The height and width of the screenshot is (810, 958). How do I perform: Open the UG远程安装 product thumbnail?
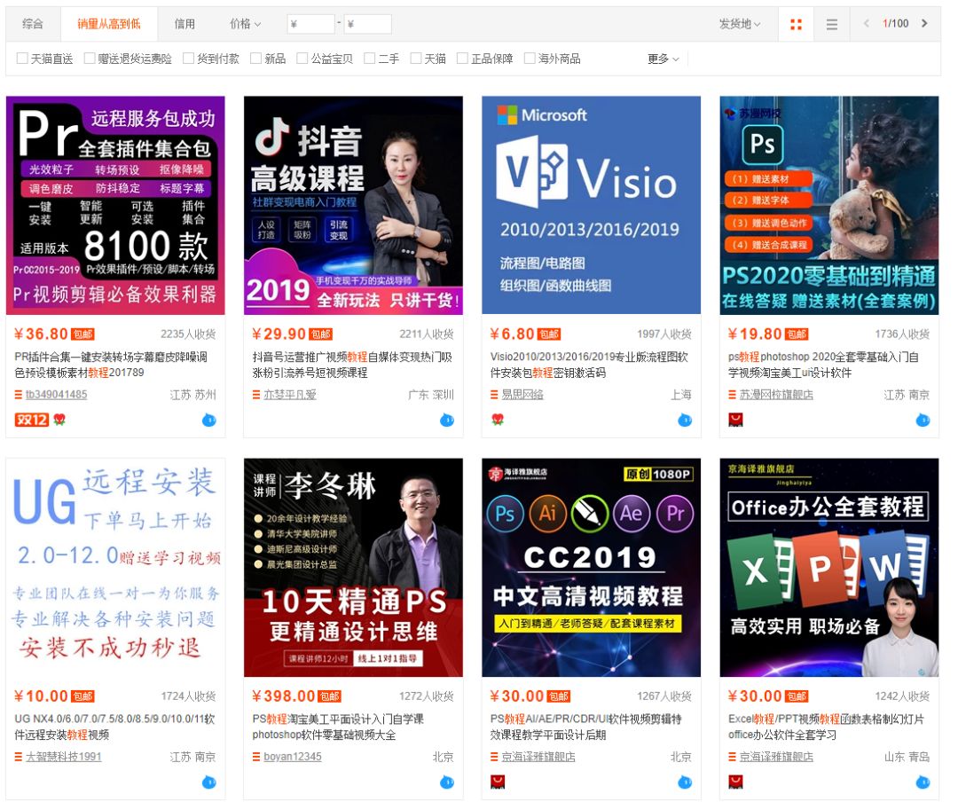(x=115, y=568)
